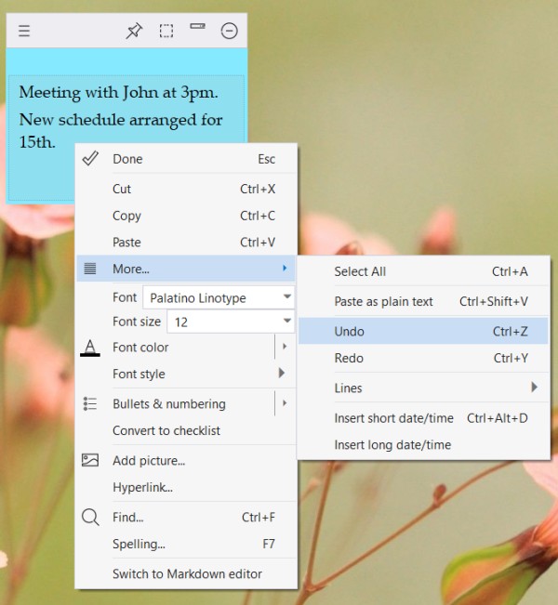The width and height of the screenshot is (558, 605).
Task: Click the More... submenu arrow
Action: coord(285,268)
